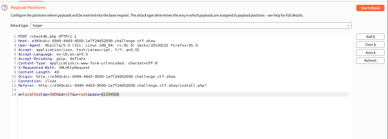Click the POST /checkdb.php request line
Screen dimensions: 388x139
(x=47, y=36)
